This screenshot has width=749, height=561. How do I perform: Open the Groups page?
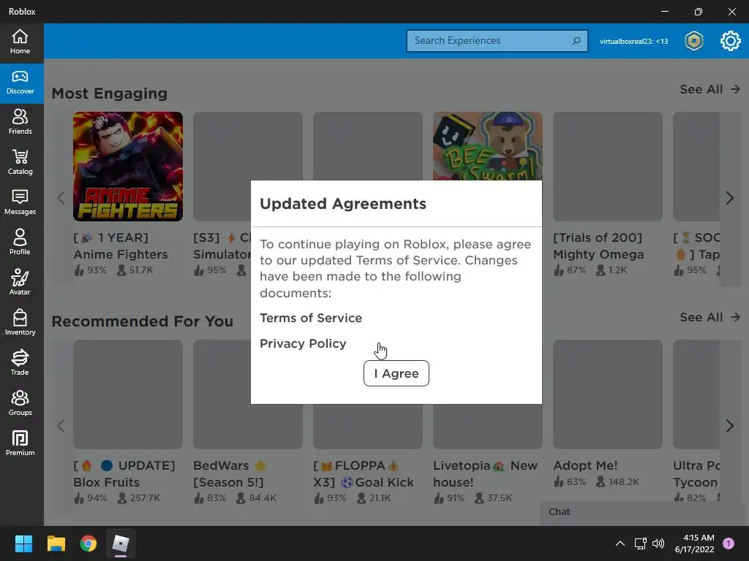coord(20,403)
